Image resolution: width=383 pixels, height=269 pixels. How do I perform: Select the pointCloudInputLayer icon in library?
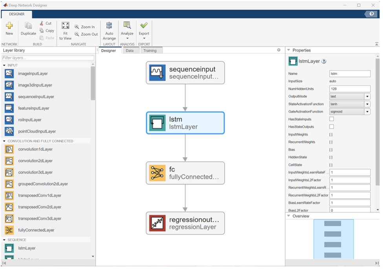[9, 131]
